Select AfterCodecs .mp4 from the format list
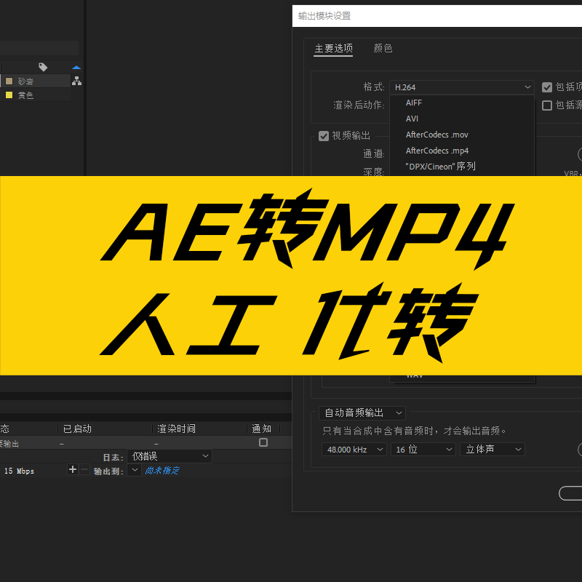The height and width of the screenshot is (582, 582). point(437,151)
